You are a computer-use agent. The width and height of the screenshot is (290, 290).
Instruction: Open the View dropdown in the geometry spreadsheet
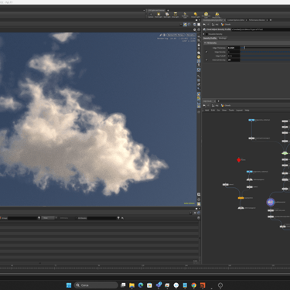click(49, 218)
